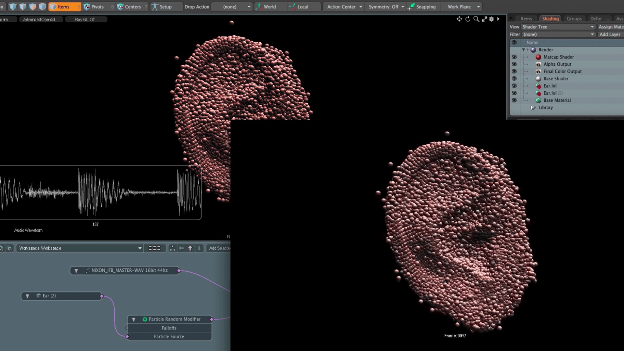
Task: Click the schematic up arrow icon
Action: [x=190, y=248]
